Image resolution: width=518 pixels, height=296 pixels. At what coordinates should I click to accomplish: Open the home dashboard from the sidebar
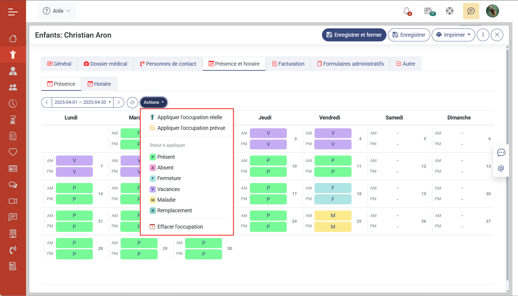[x=13, y=38]
